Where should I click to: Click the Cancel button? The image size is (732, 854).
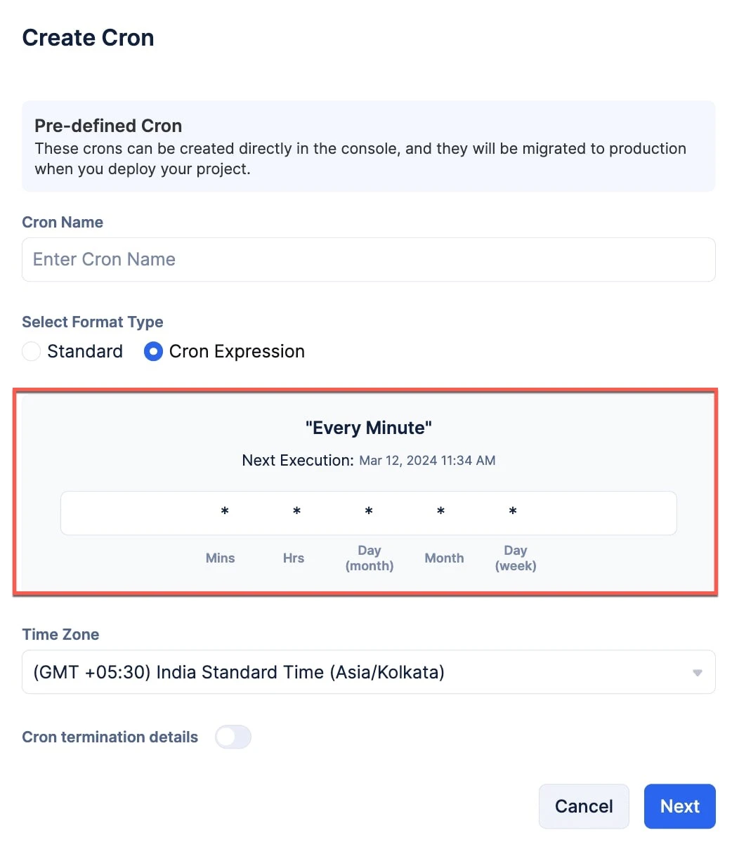[x=584, y=806]
